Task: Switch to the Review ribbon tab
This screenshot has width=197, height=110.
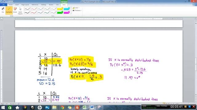Action: [x=51, y=5]
